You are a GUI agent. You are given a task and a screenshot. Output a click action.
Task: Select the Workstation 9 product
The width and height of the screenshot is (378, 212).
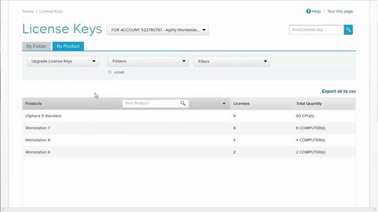38,152
